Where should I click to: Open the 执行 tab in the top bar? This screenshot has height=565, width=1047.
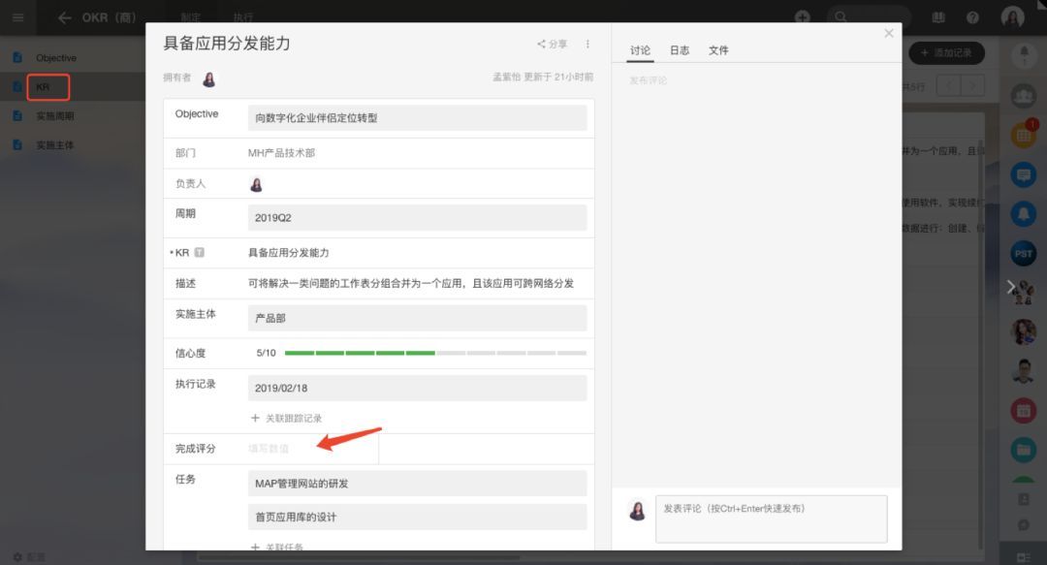243,17
